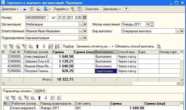Delete row in the Параметры оплаты toolbar
Image resolution: width=186 pixels, height=110 pixels.
[x=26, y=98]
